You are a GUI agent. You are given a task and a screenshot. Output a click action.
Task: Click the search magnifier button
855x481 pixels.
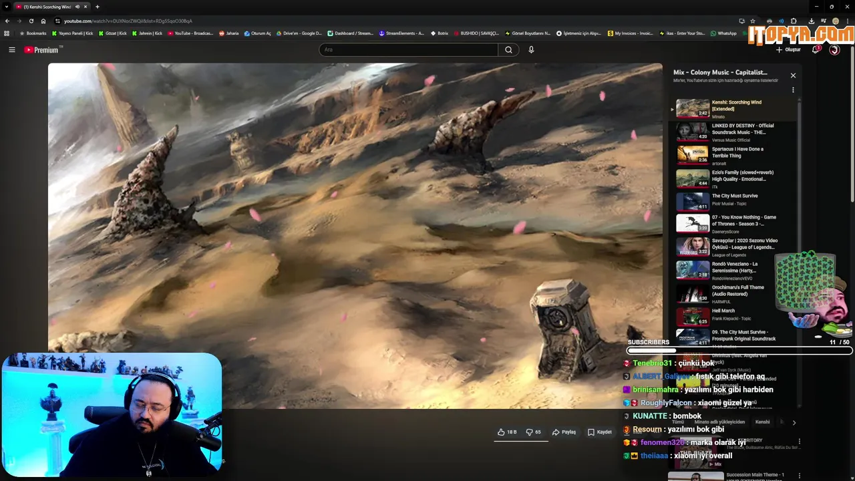(x=508, y=49)
